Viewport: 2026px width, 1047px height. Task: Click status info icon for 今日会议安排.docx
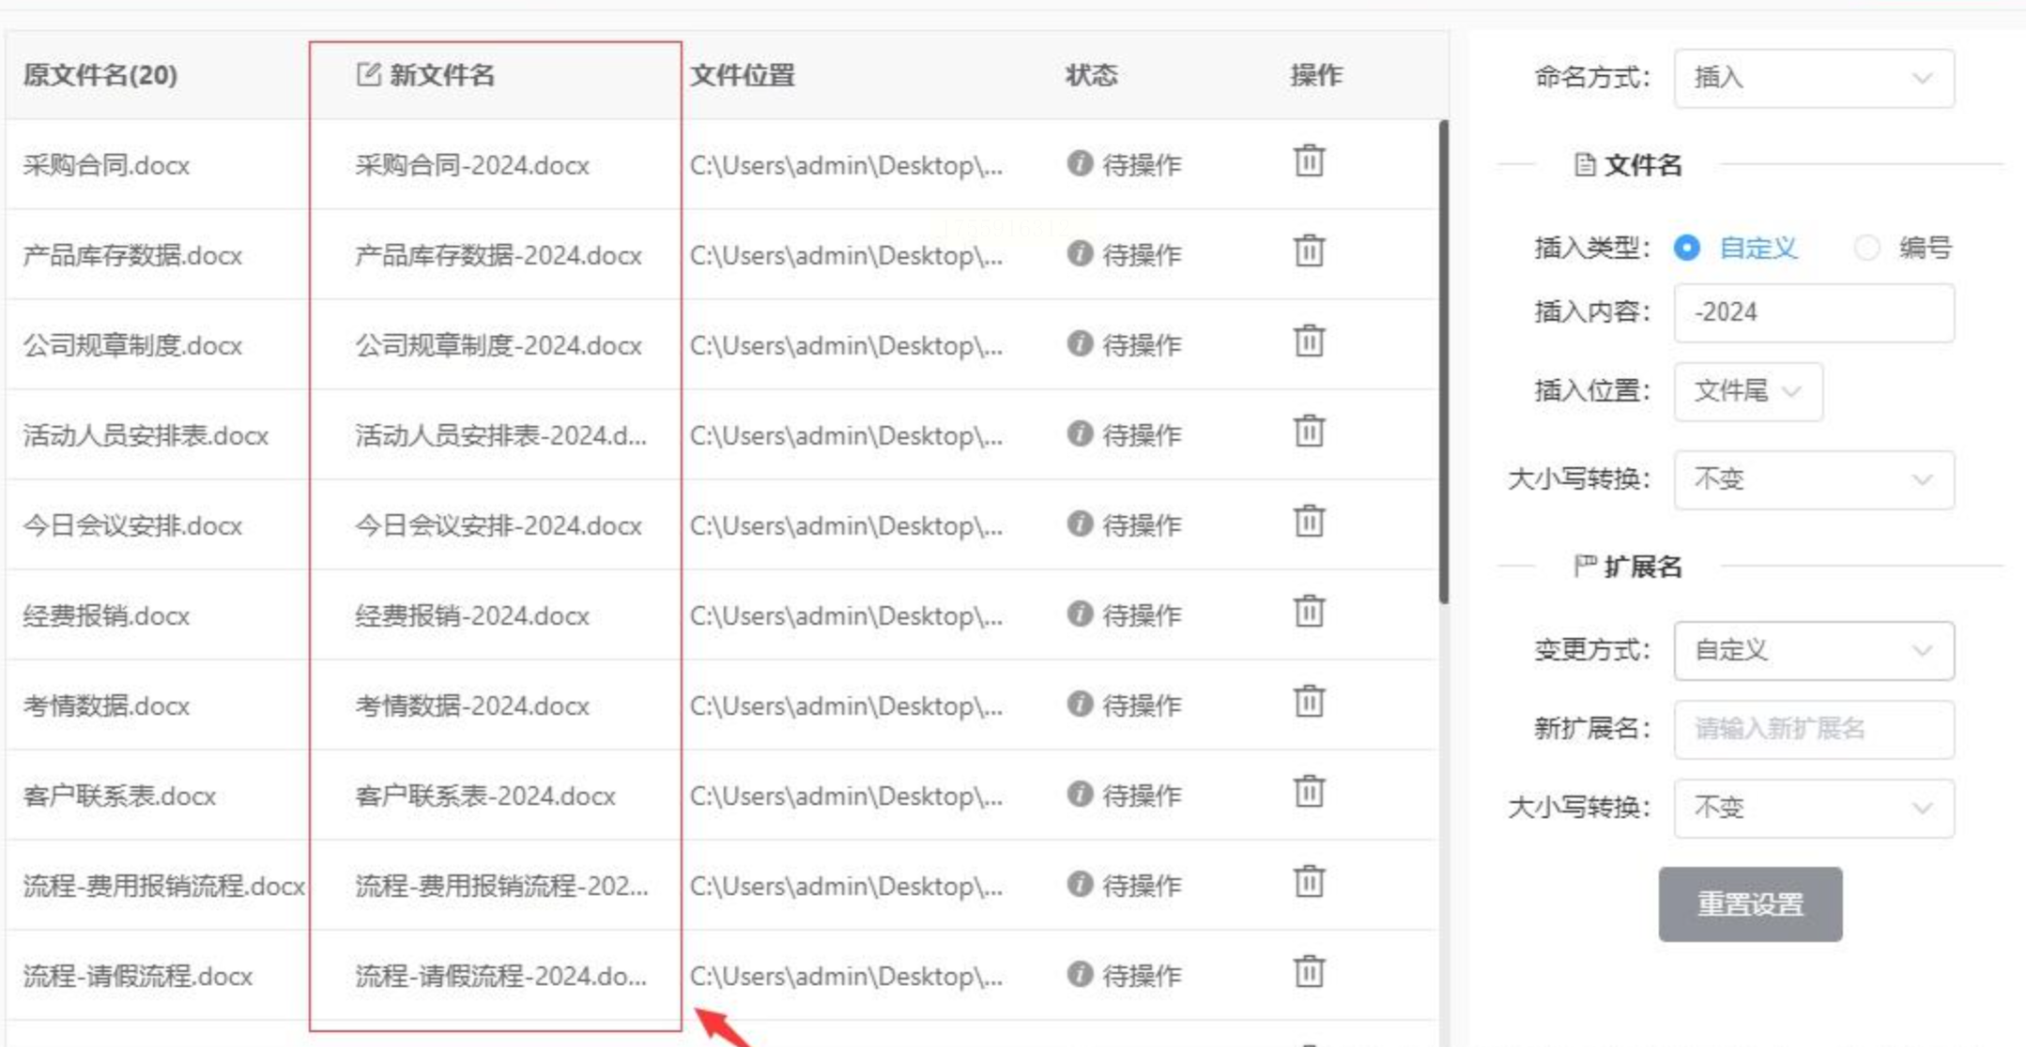[1080, 523]
